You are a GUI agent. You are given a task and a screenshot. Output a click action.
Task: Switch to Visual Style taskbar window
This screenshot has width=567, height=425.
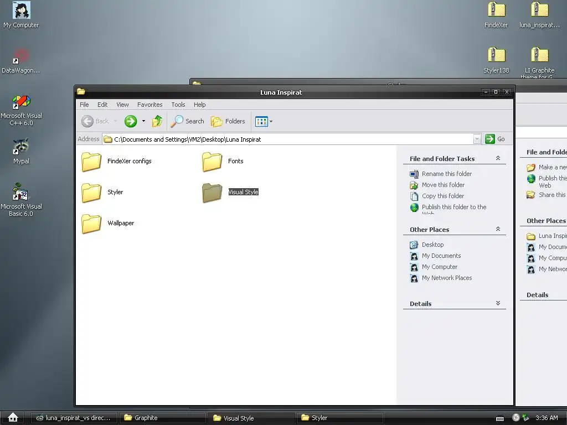click(251, 418)
